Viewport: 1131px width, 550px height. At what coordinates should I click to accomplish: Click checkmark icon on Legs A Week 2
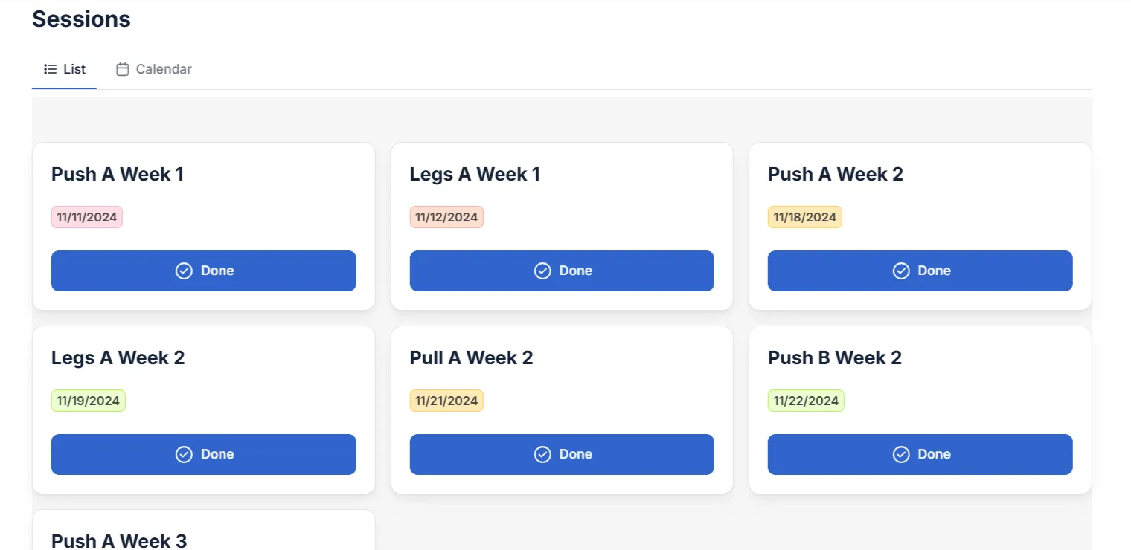pos(184,454)
